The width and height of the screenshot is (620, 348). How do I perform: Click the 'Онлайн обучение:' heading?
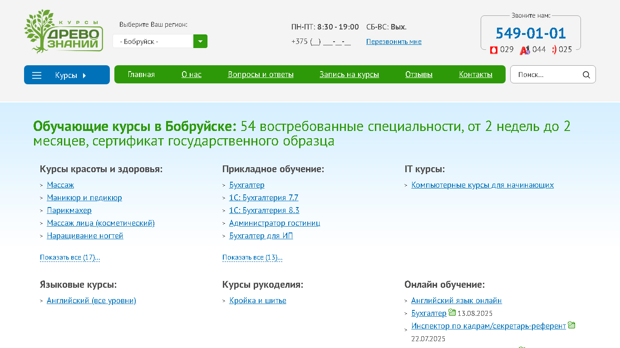[444, 285]
